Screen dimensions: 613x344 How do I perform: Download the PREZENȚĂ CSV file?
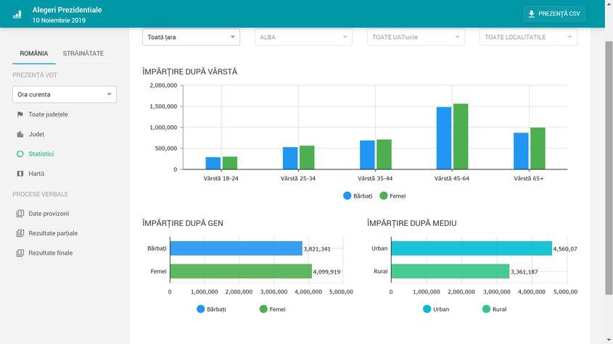click(554, 14)
